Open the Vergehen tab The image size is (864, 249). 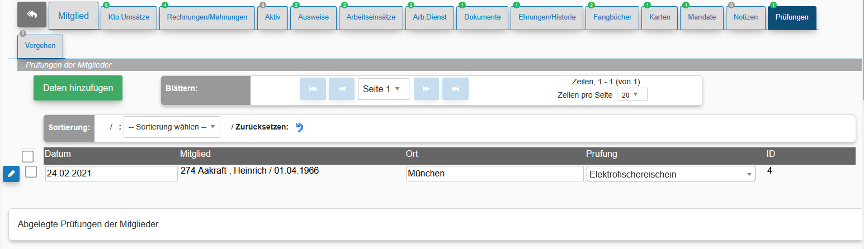pyautogui.click(x=40, y=46)
